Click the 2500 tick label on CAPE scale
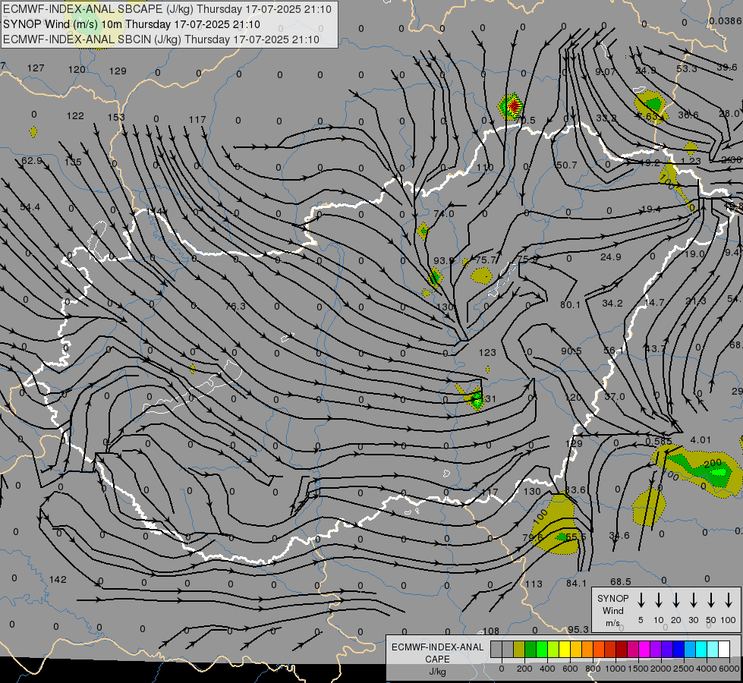Viewport: 743px width, 683px height. click(x=684, y=669)
